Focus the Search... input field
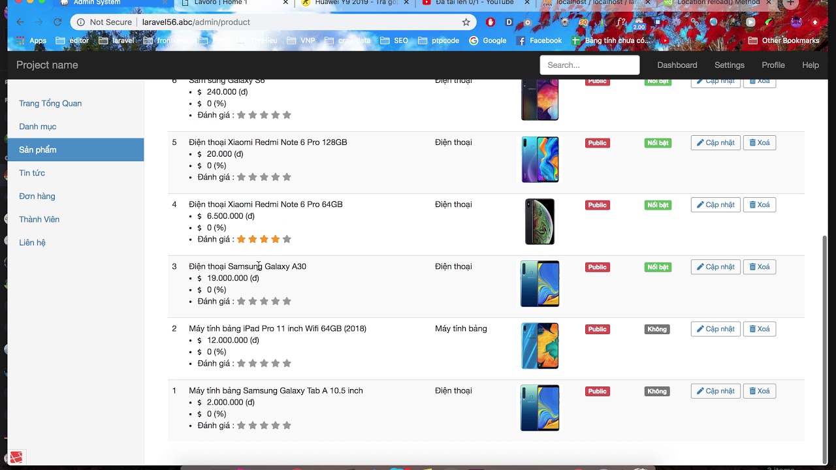This screenshot has height=470, width=836. [590, 65]
